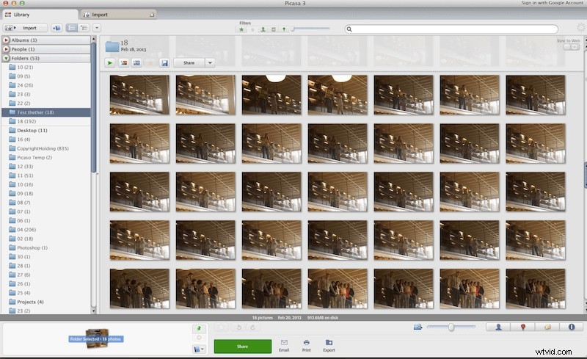
Task: Show the Tags panel
Action: [x=547, y=327]
